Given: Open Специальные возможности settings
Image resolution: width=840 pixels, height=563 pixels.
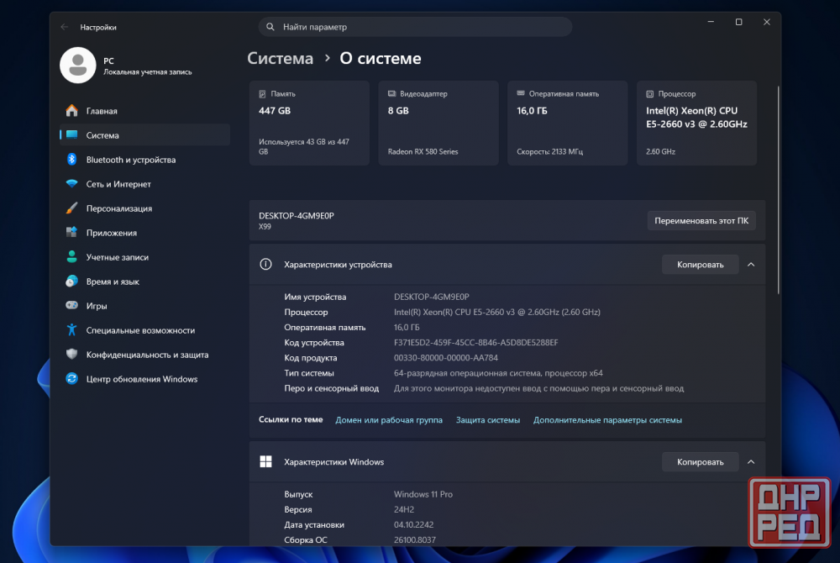Looking at the screenshot, I should (x=144, y=330).
